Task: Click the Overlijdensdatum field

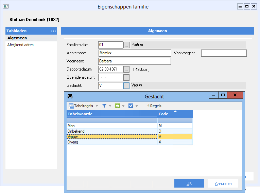Action: (x=110, y=77)
